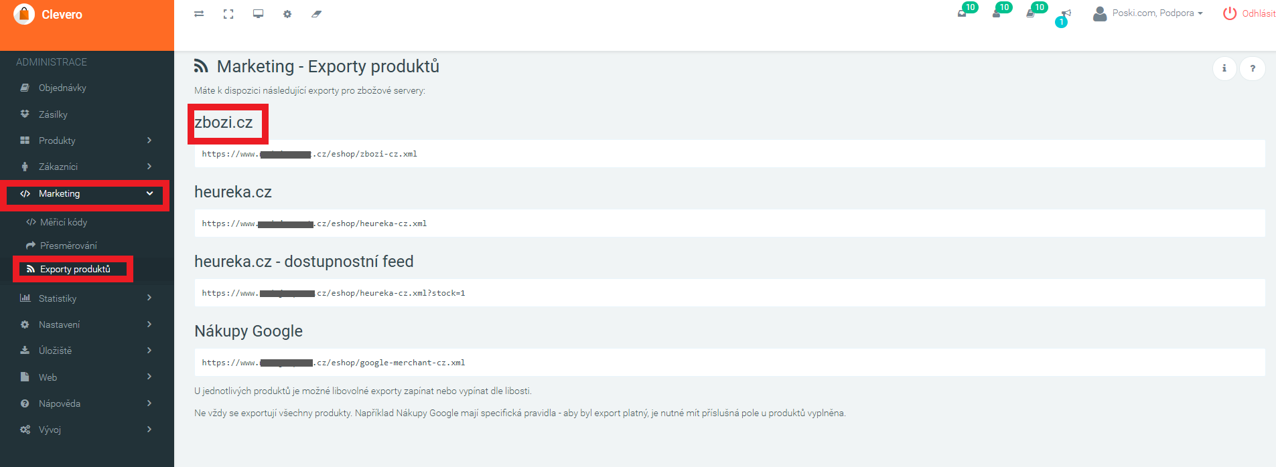Image resolution: width=1276 pixels, height=467 pixels.
Task: Open Objednávky in the sidebar
Action: (x=86, y=88)
